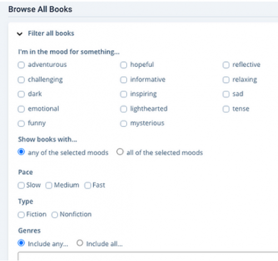Check the Slow pace checkbox
The width and height of the screenshot is (278, 261).
(21, 185)
